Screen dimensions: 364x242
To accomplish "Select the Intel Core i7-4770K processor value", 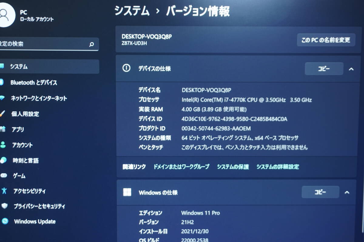I will [247, 99].
